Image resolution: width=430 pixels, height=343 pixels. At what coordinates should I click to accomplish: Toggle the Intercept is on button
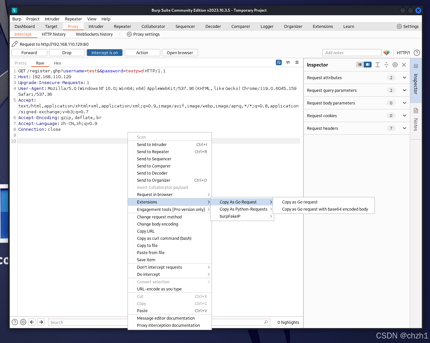[104, 53]
